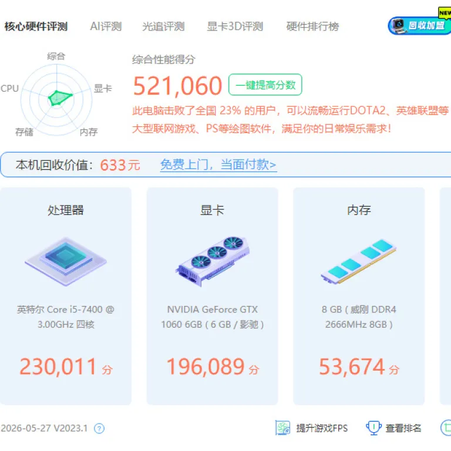Image resolution: width=451 pixels, height=451 pixels.
Task: Click the 回收加盟 banner button
Action: point(420,26)
